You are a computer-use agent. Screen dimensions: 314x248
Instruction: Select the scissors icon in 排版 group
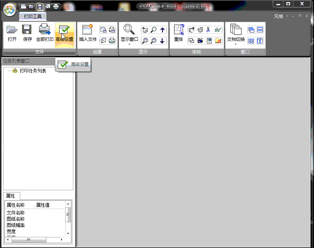tap(209, 30)
